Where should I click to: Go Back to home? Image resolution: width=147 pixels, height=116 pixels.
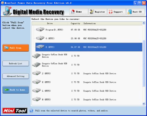16,90
